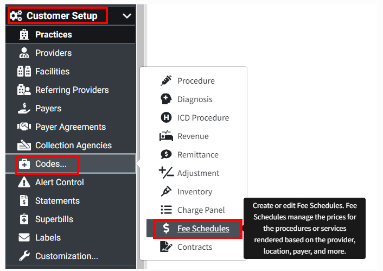The image size is (383, 271).
Task: Open Collection Agencies
Action: (73, 146)
